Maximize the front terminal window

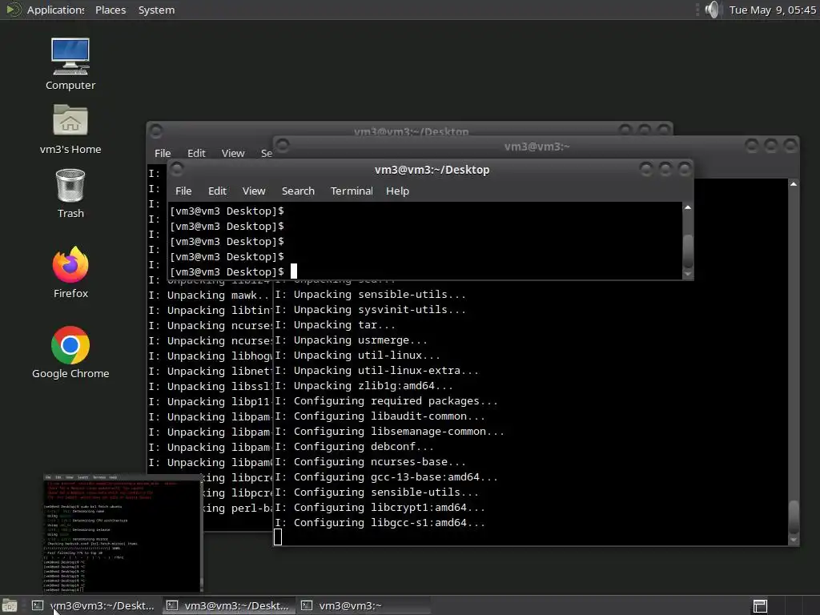(665, 169)
